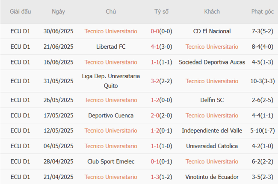Click the Delfin SC team name
This screenshot has height=184, width=278.
[212, 100]
